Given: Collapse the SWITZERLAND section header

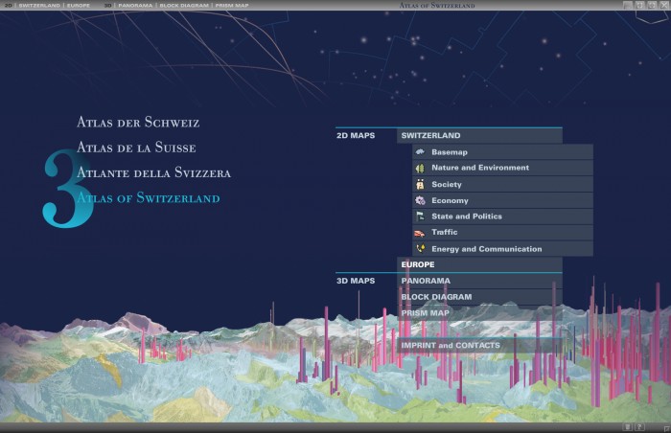Looking at the screenshot, I should (479, 135).
